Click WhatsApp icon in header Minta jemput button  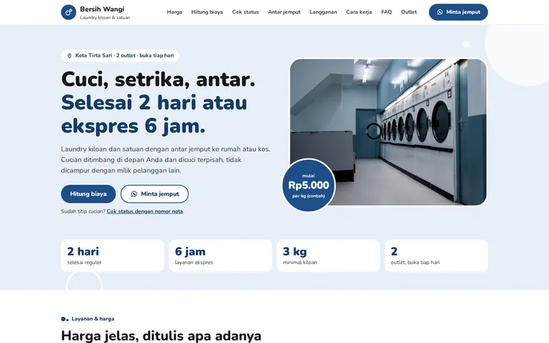tap(440, 12)
